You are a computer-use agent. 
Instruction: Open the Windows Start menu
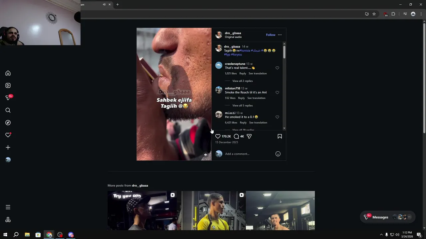click(x=5, y=235)
